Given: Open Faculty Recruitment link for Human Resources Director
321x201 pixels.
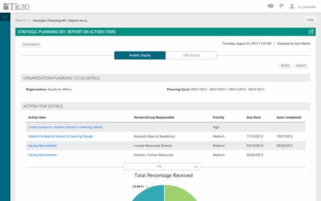Looking at the screenshot, I should coord(42,146).
